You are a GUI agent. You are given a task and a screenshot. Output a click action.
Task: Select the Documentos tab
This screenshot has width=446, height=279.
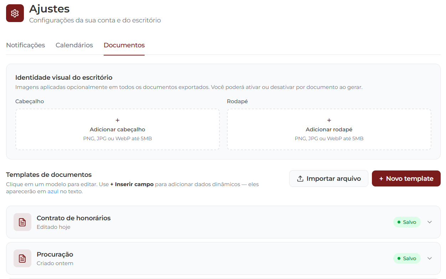tap(124, 45)
